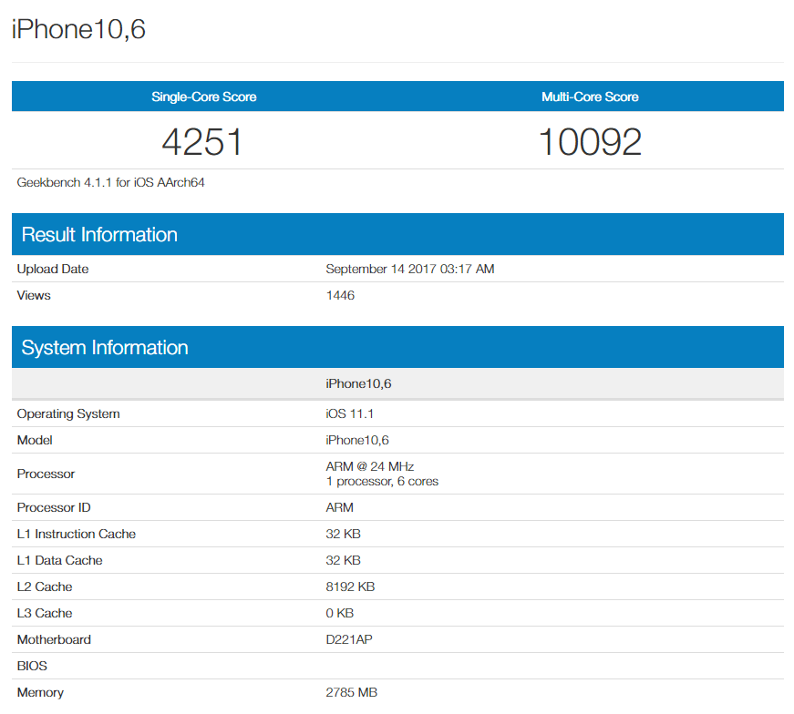Select the iOS 11.1 operating system value
Viewport: 794px width, 714px height.
350,413
